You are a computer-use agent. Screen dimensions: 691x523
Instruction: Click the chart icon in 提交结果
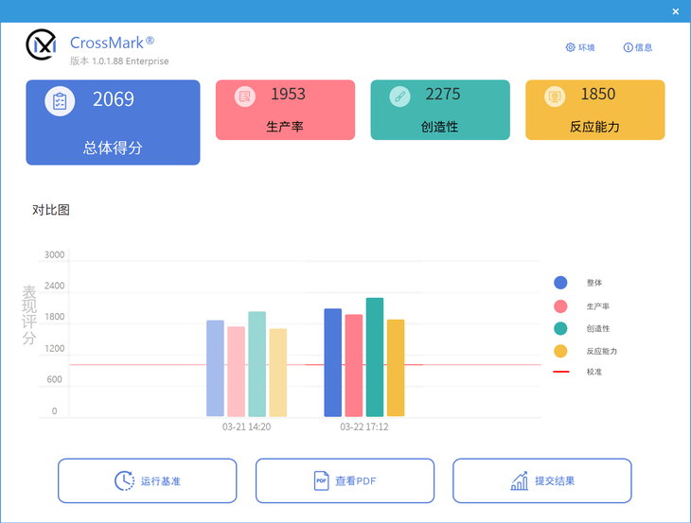point(520,480)
